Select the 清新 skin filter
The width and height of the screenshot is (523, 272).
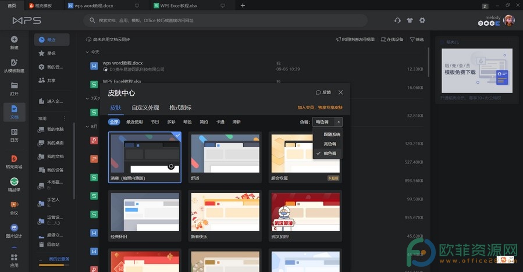tap(236, 122)
